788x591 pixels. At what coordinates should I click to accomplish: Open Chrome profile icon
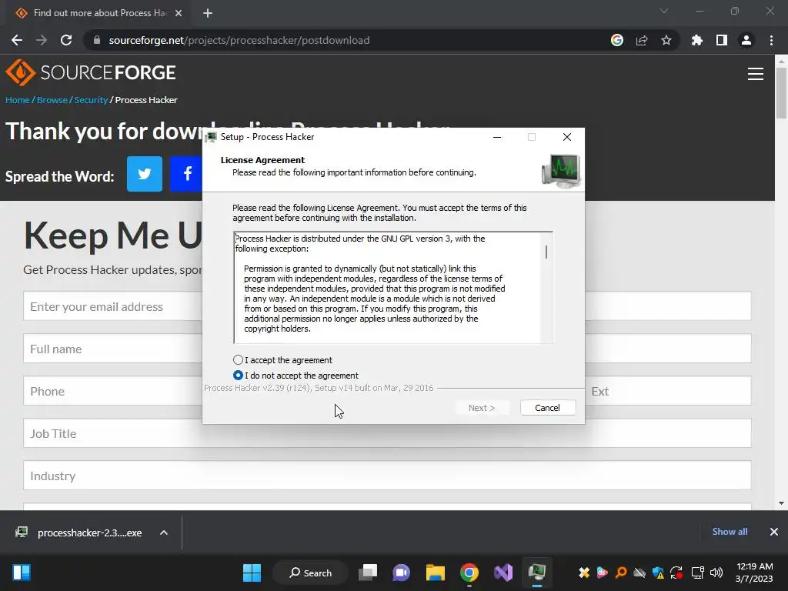(746, 40)
